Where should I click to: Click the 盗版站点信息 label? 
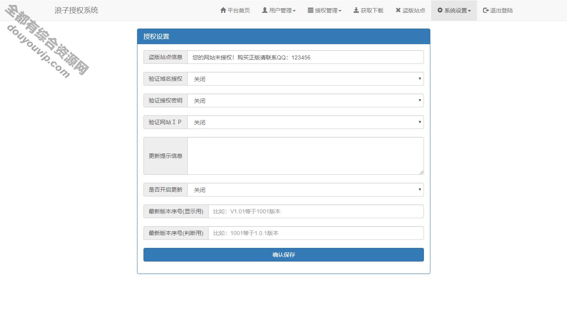(x=166, y=57)
